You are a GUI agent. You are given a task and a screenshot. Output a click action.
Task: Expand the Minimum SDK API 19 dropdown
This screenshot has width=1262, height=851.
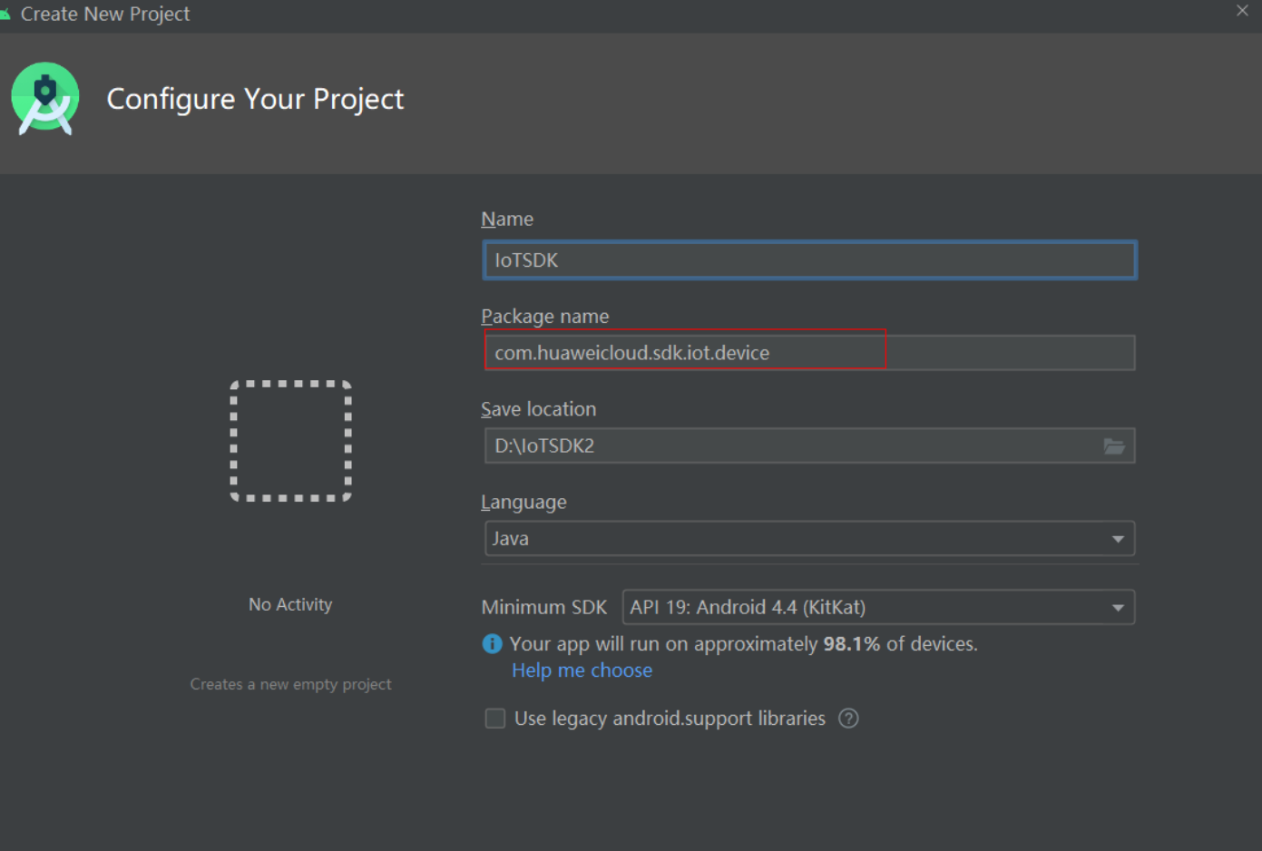tap(877, 607)
